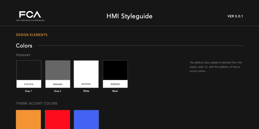Click the default color palette description text
Screen dimensions: 259x129
coord(216,67)
